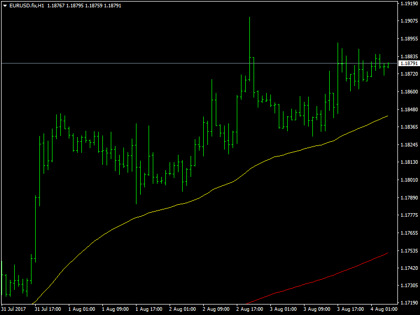The height and width of the screenshot is (315, 420).
Task: Click the 1.18835 price scale label
Action: [x=409, y=57]
